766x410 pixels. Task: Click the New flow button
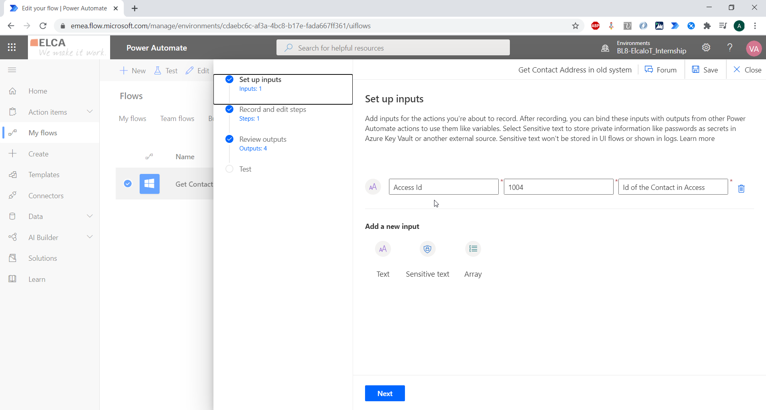[x=133, y=70]
